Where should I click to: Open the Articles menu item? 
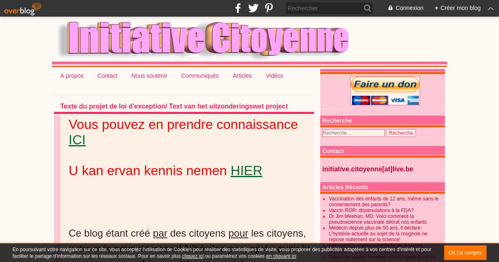click(242, 76)
